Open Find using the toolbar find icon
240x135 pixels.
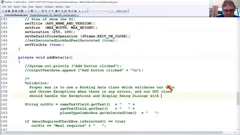(69, 11)
